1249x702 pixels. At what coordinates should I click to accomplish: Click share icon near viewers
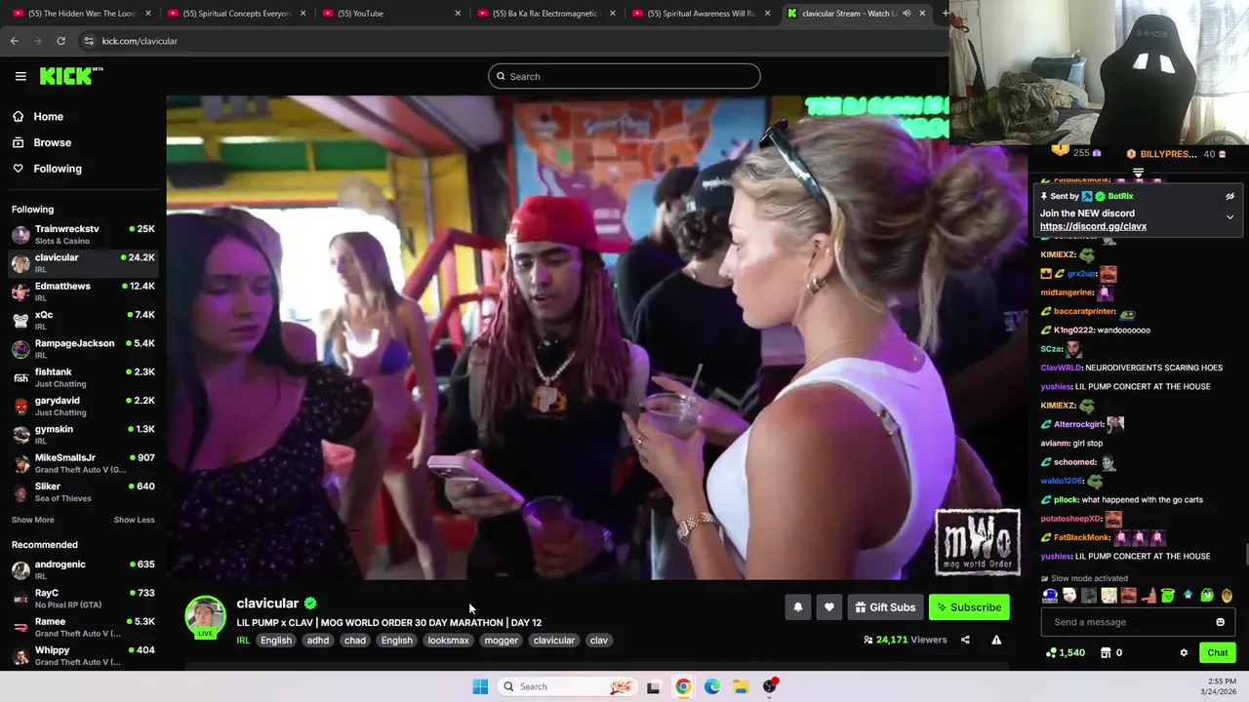coord(965,640)
